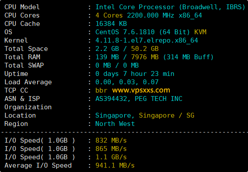Click the 'Organization' label

(x=28, y=107)
